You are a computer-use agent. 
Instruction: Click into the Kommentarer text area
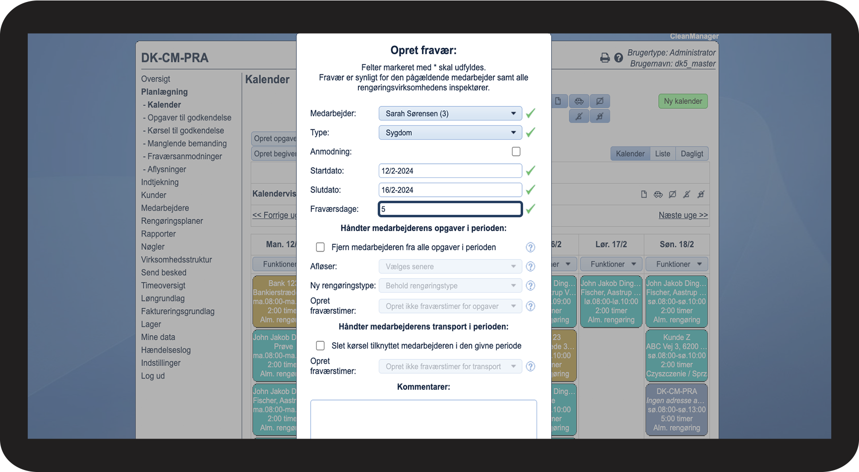pyautogui.click(x=423, y=419)
